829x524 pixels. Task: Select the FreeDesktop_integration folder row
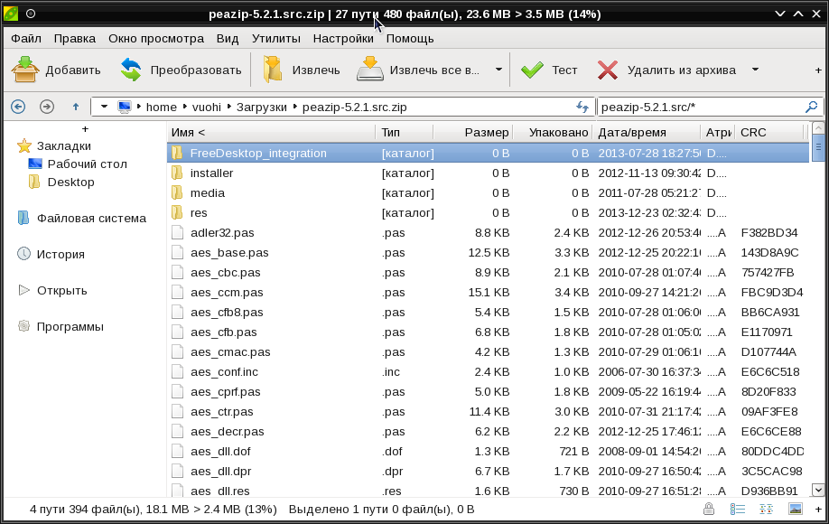(488, 153)
